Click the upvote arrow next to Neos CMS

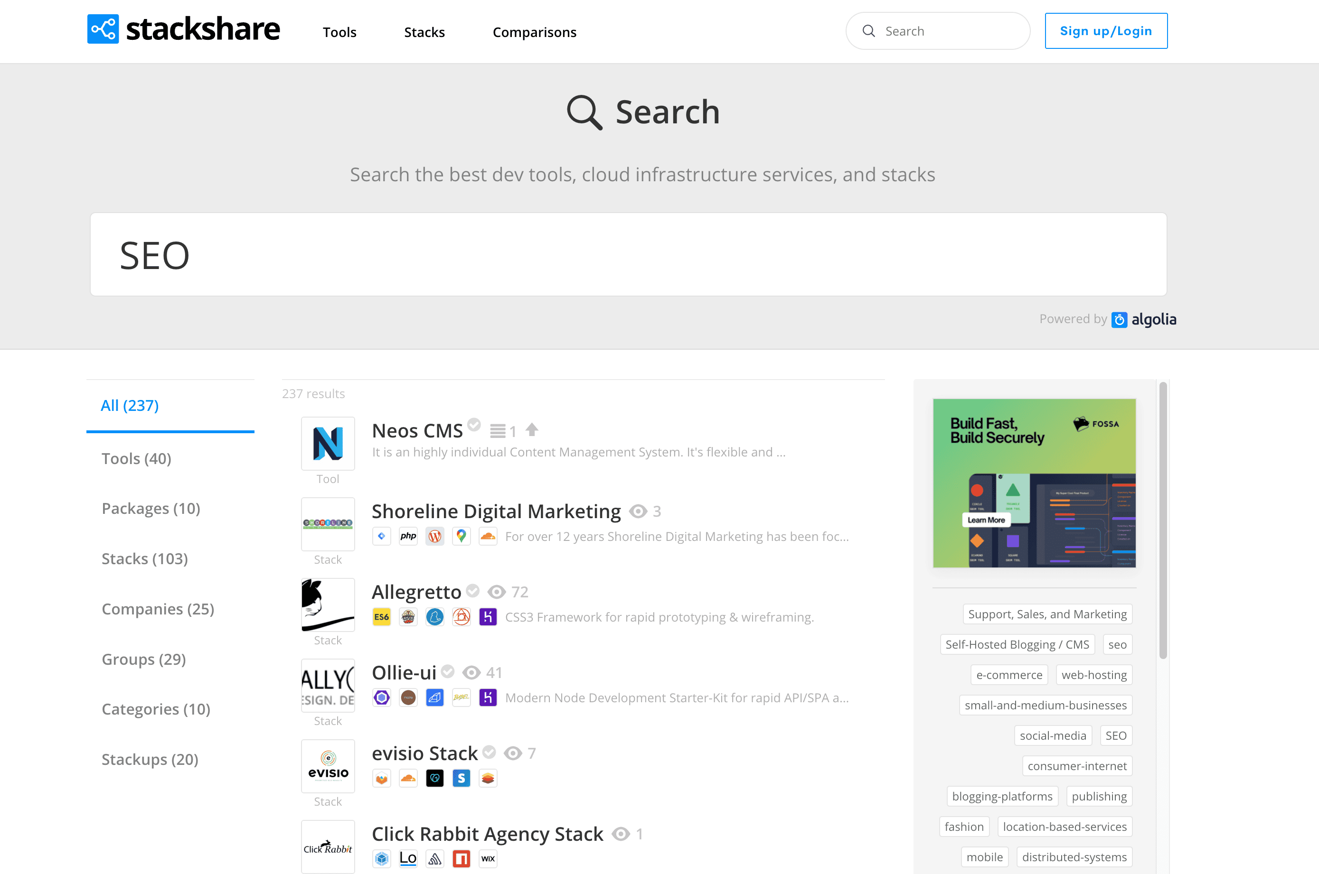(x=532, y=430)
